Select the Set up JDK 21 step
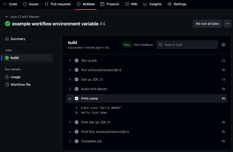The image size is (233, 152). coord(92,80)
